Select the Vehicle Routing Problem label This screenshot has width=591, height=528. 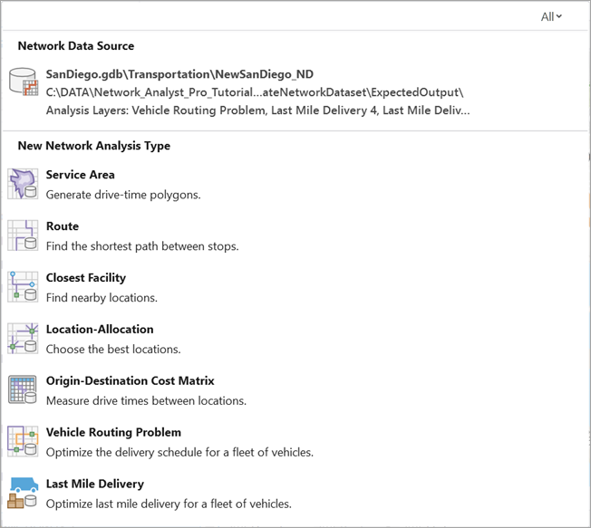(113, 433)
